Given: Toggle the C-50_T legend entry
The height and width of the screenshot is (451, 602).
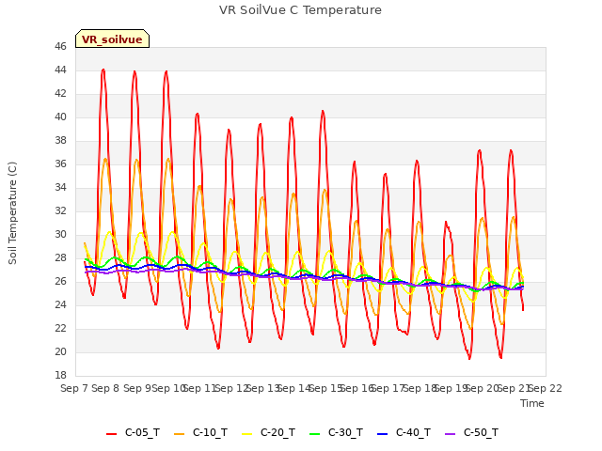Looking at the screenshot, I should pos(471,433).
